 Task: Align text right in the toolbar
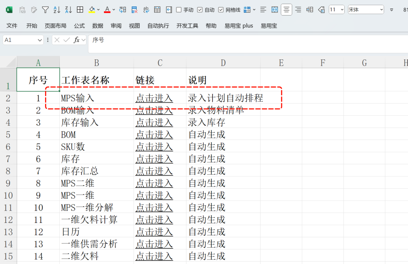point(298,10)
